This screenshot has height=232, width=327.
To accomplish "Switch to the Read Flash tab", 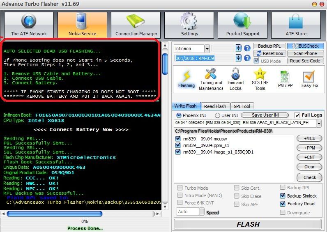I will pos(215,106).
